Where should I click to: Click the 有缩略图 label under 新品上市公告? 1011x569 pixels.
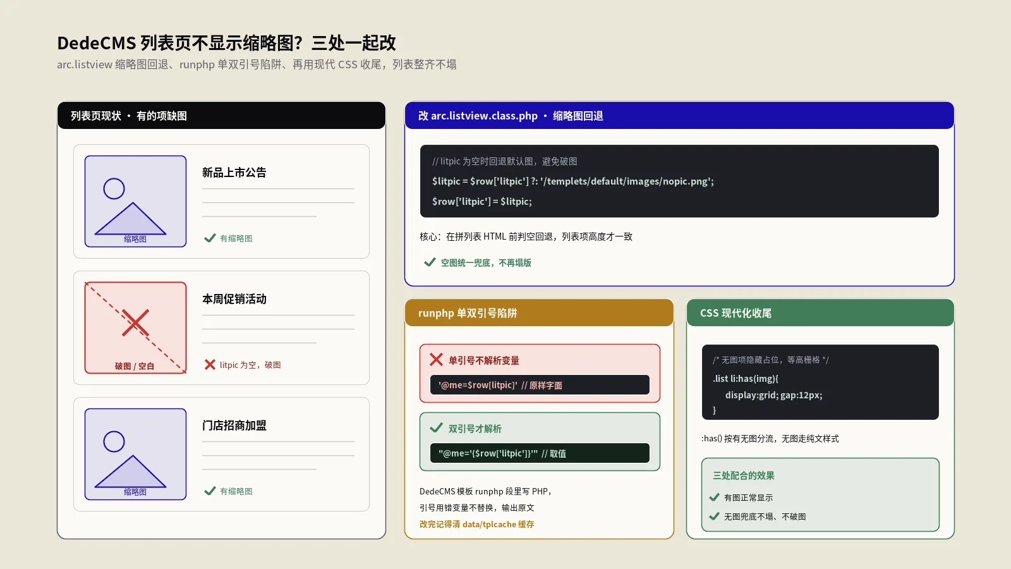236,238
